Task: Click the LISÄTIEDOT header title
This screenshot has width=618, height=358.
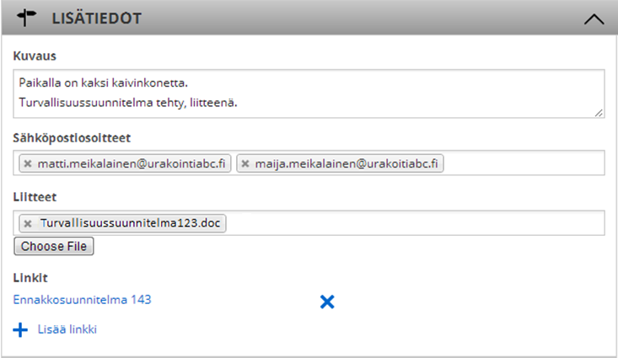Action: click(x=97, y=19)
